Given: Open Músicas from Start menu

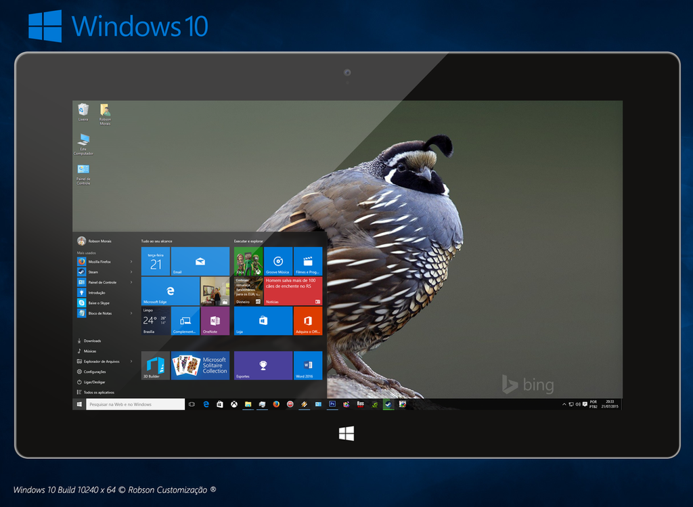Looking at the screenshot, I should (x=87, y=351).
